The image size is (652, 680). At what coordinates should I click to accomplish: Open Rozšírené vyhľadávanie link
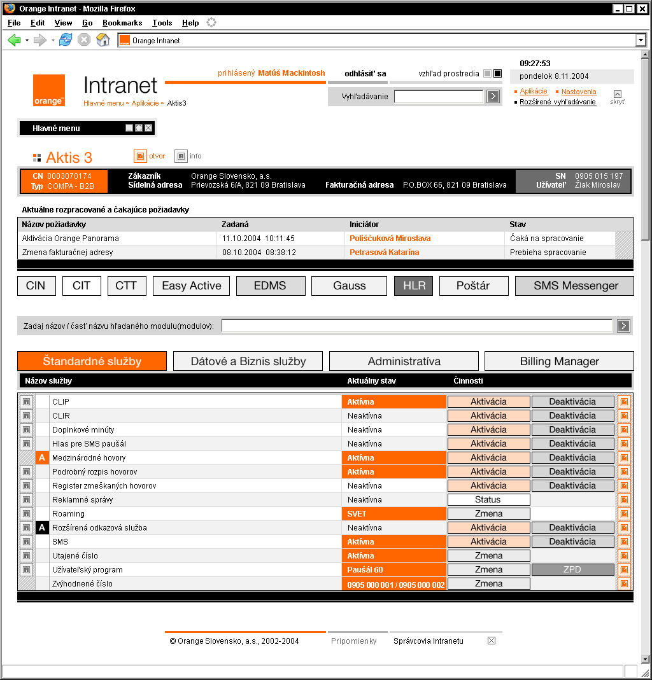[557, 102]
